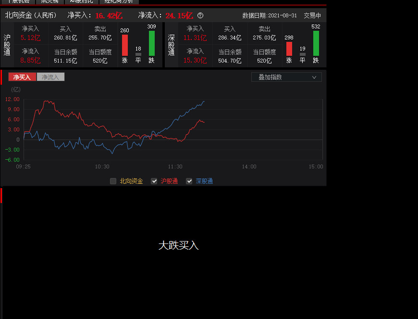Screen dimensions: 418x319
Task: Open the 叠加指数 dropdown
Action: pos(286,77)
